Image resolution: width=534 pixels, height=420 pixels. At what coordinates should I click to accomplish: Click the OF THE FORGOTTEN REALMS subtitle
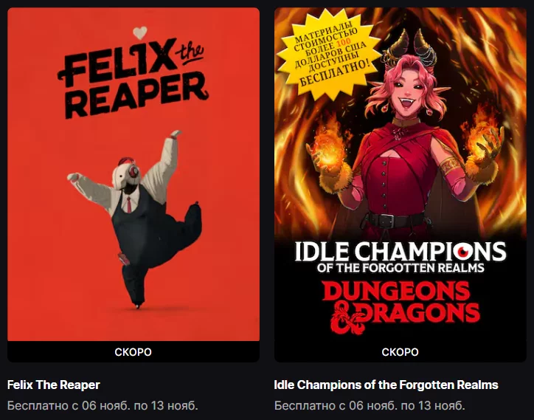coord(400,268)
